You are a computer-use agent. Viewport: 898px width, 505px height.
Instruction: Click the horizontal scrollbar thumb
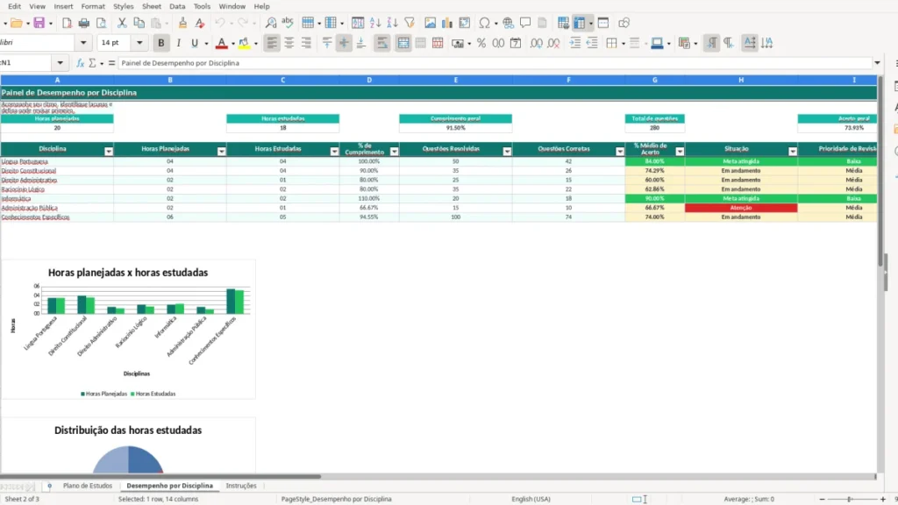[x=160, y=476]
